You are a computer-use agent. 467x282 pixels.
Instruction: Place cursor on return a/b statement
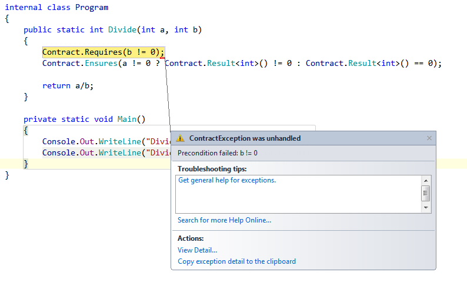point(68,86)
